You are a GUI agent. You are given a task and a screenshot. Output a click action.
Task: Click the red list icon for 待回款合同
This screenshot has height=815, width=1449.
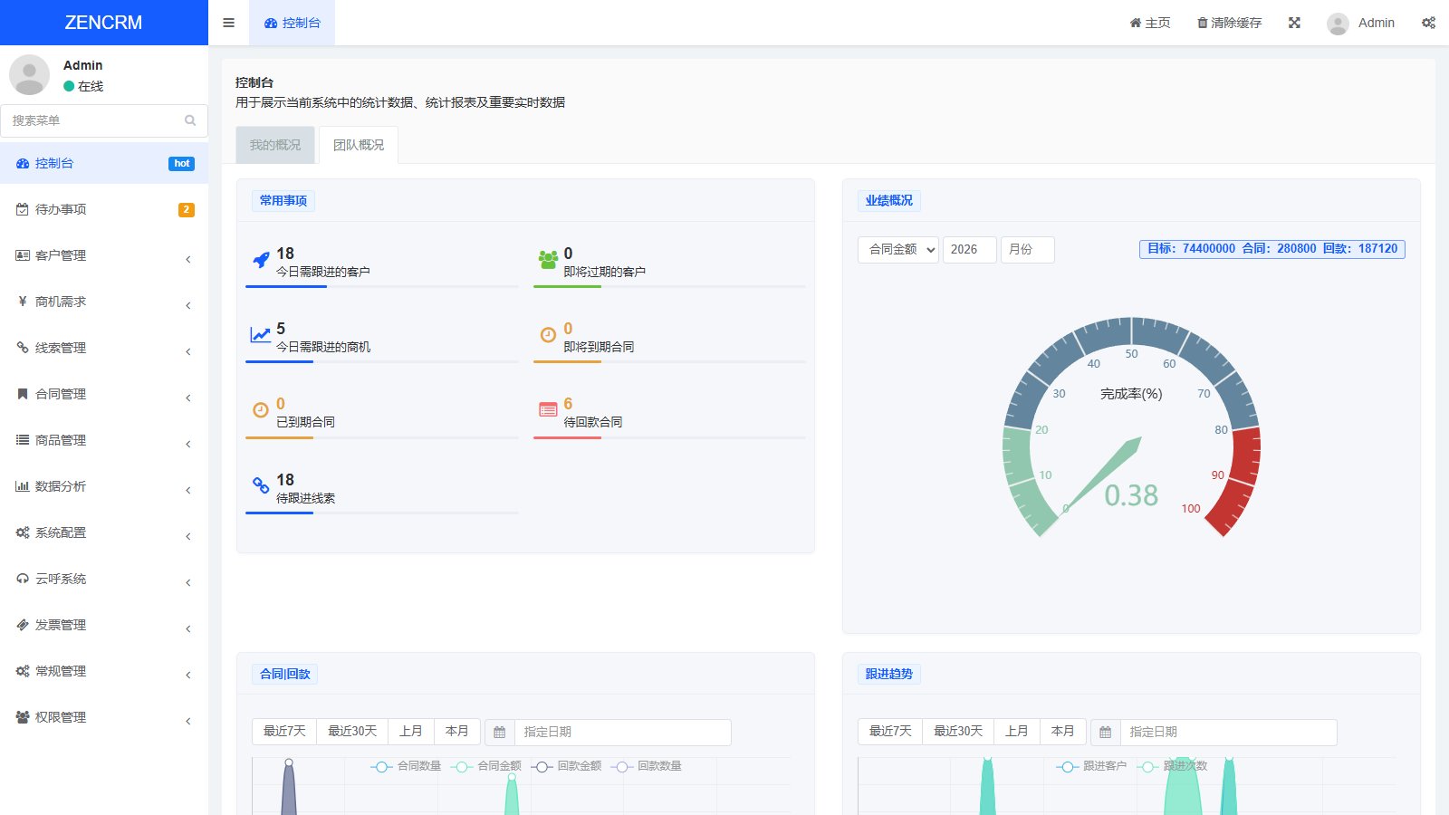(548, 410)
